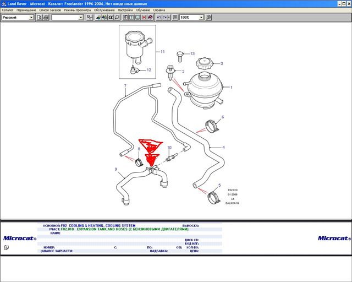
Task: Select callout 4 large hose
Action: coord(223,147)
